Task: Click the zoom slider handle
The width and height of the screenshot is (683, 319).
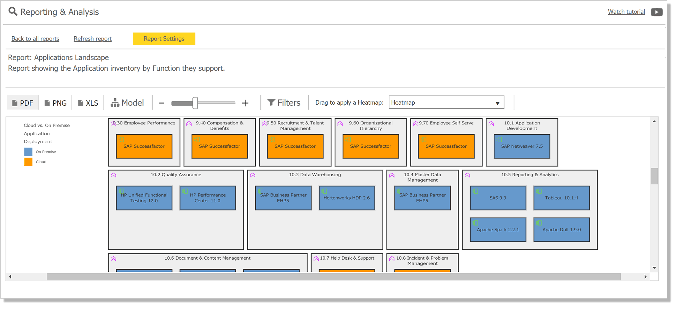Action: 195,103
